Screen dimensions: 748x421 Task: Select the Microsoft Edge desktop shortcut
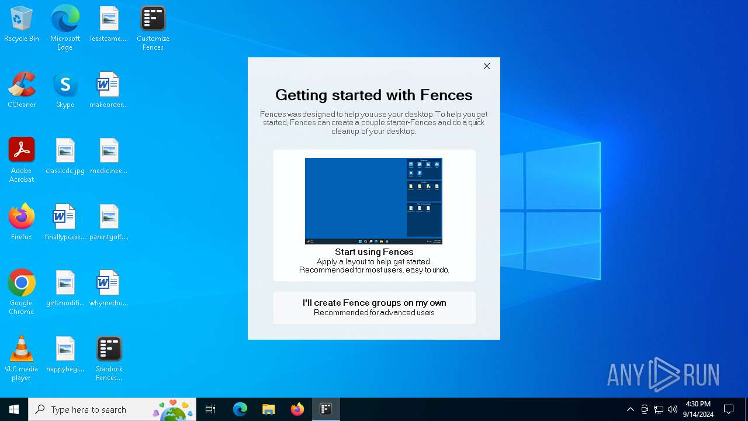coord(65,28)
